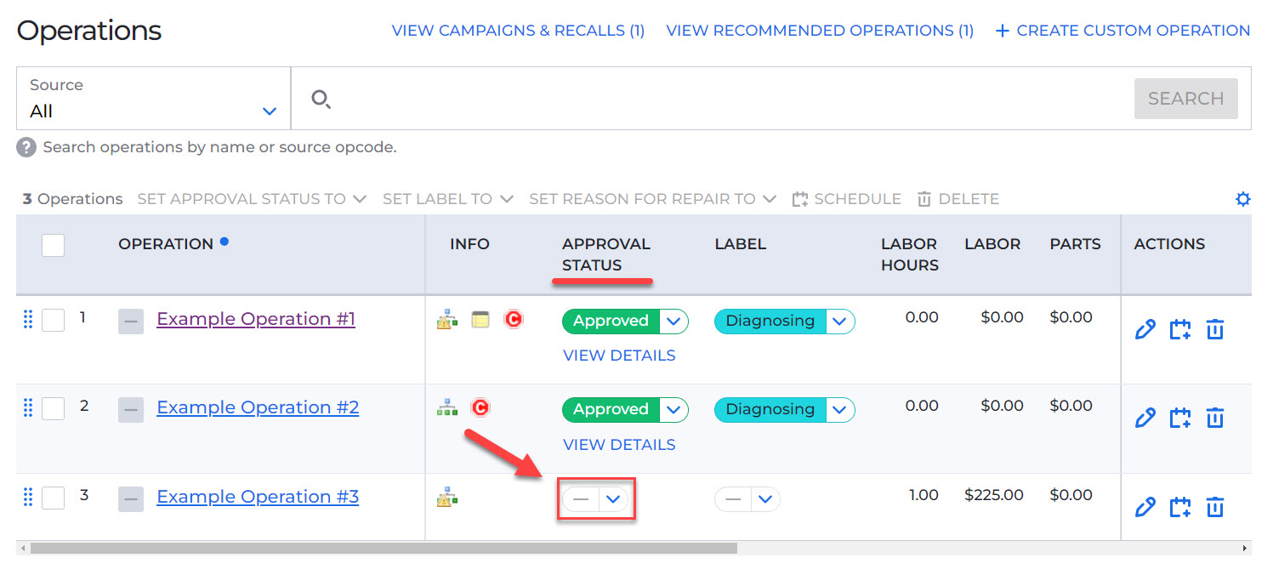Open the Diagnosing label dropdown for Operation #2
Screen dimensions: 1273x575
[x=840, y=409]
